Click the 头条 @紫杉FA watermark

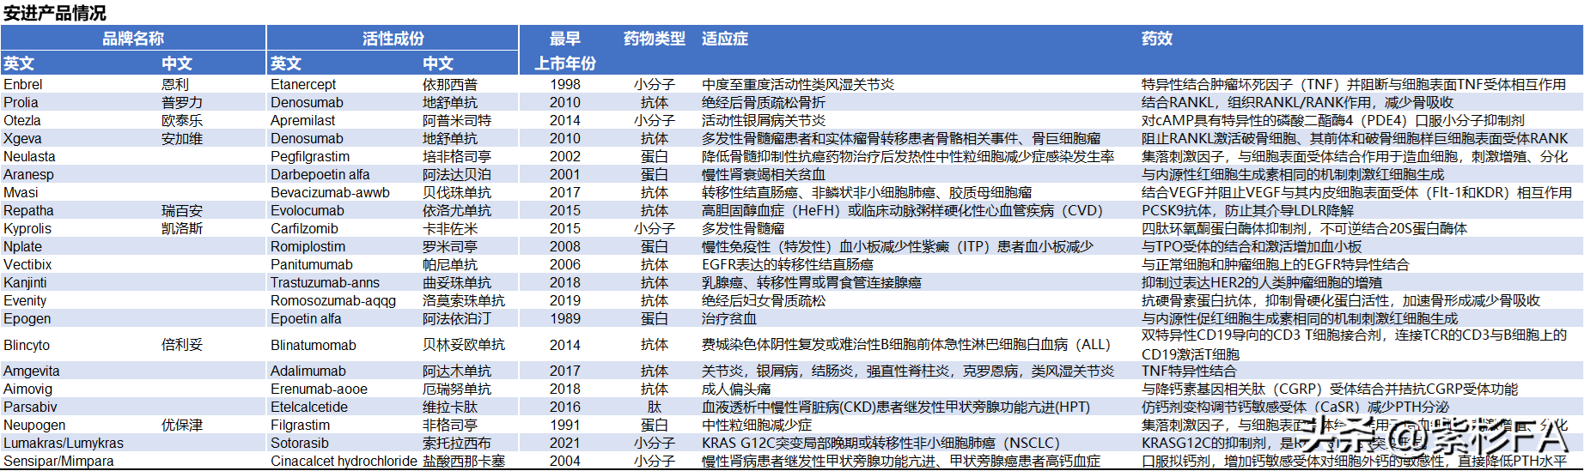point(1435,436)
